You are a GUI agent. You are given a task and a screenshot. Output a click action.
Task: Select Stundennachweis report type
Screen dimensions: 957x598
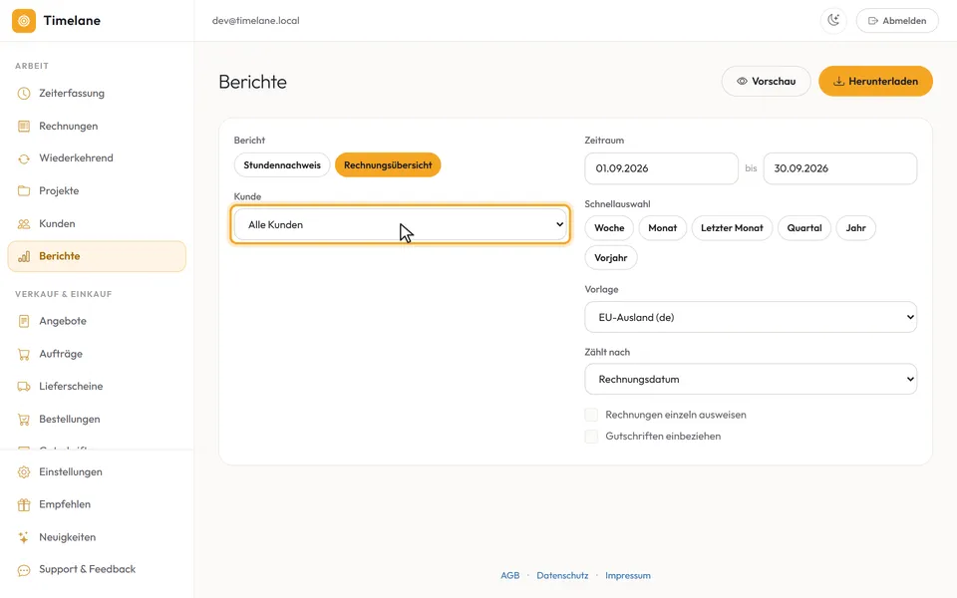pos(282,164)
